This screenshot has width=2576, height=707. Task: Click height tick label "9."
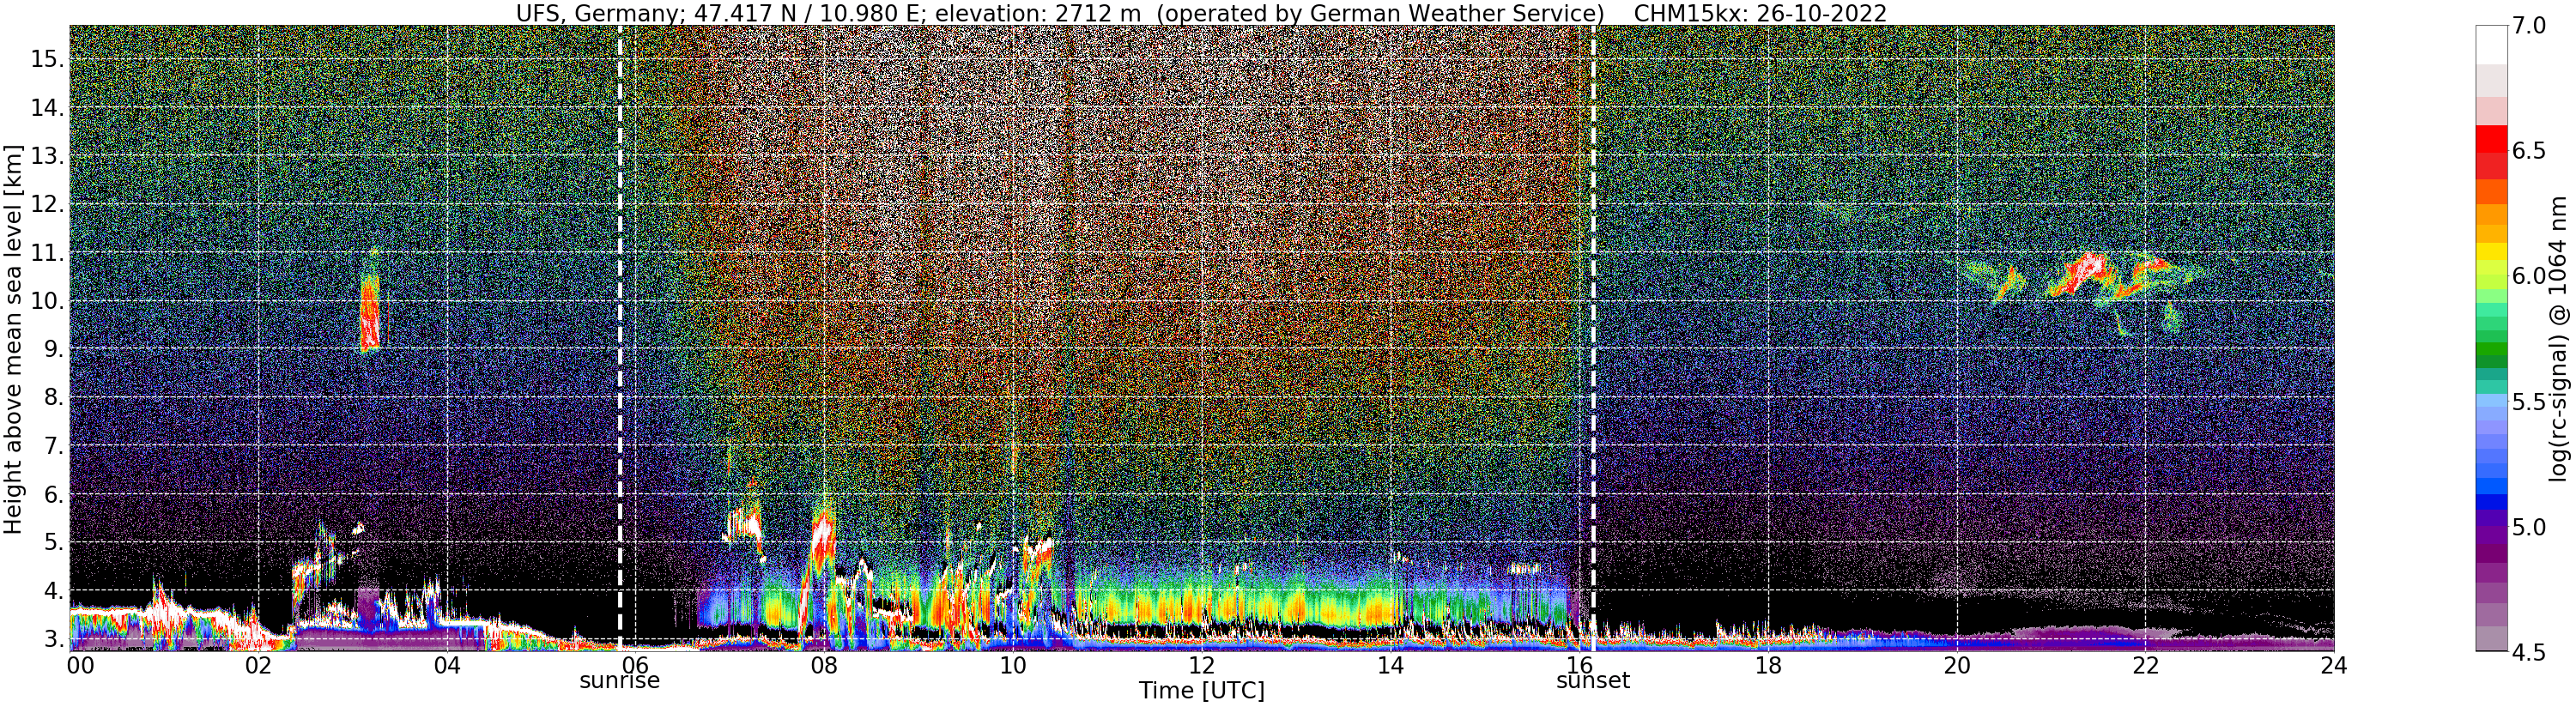[x=53, y=349]
